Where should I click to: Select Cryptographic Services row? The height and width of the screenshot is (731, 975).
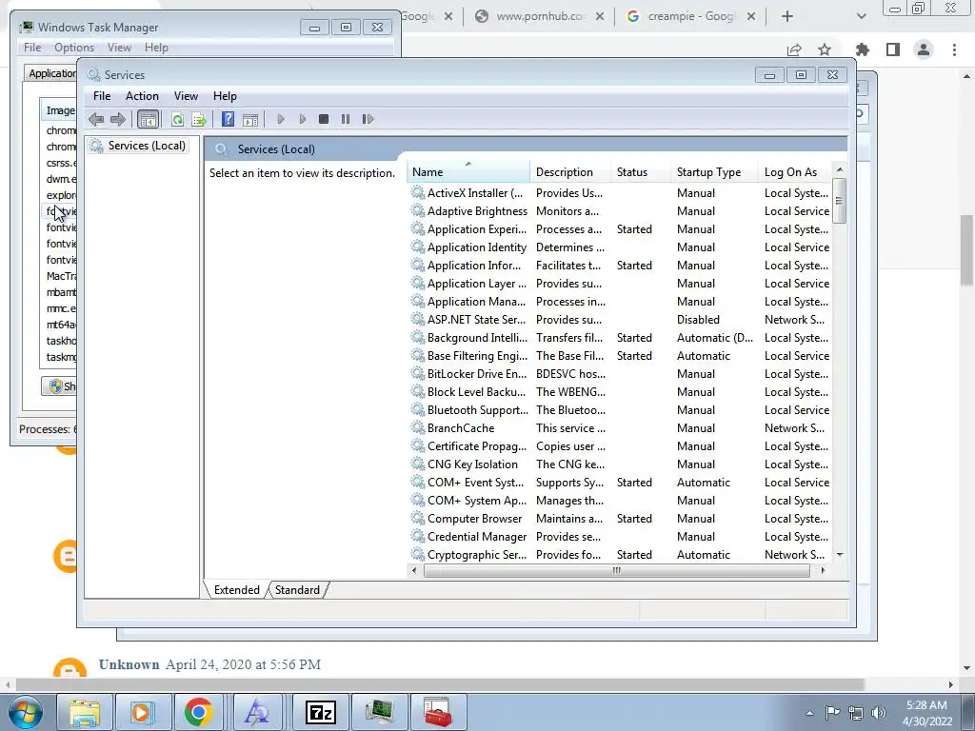point(620,555)
